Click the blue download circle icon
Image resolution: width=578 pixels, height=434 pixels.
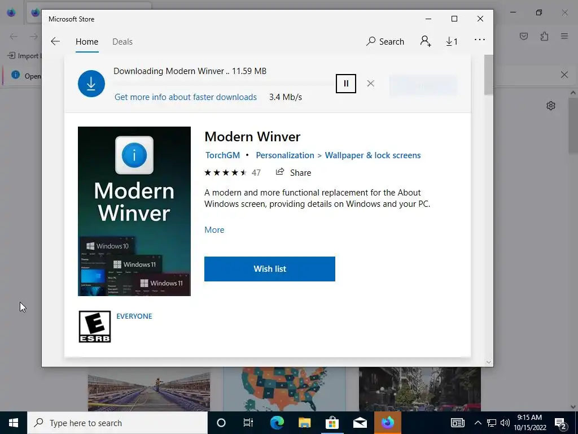point(91,84)
